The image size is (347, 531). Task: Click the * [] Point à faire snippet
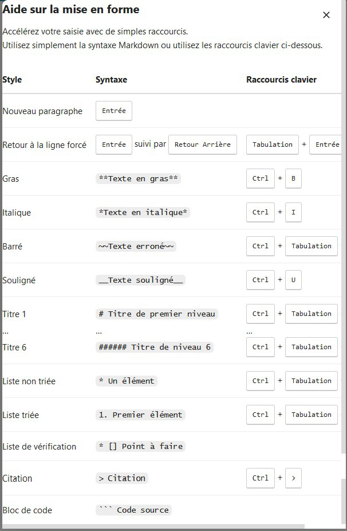[141, 447]
